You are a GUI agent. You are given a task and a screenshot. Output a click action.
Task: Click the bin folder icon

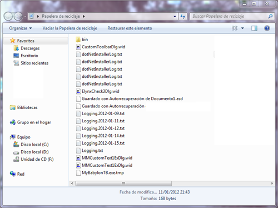78,39
